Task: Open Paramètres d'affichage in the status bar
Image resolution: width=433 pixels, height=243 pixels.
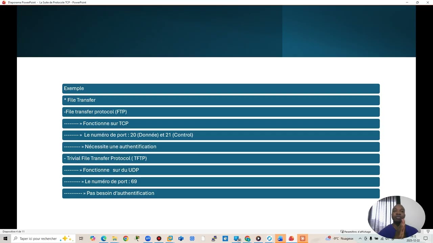Action: [x=356, y=232]
